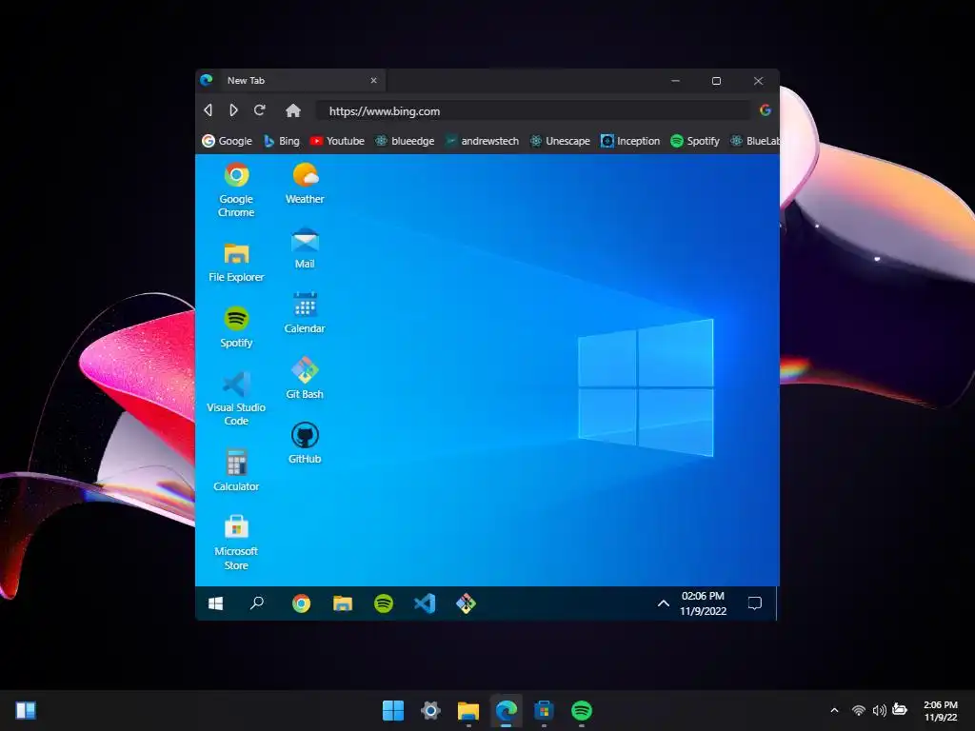The image size is (975, 731).
Task: Open Microsoft Store desktop shortcut
Action: pos(236,543)
